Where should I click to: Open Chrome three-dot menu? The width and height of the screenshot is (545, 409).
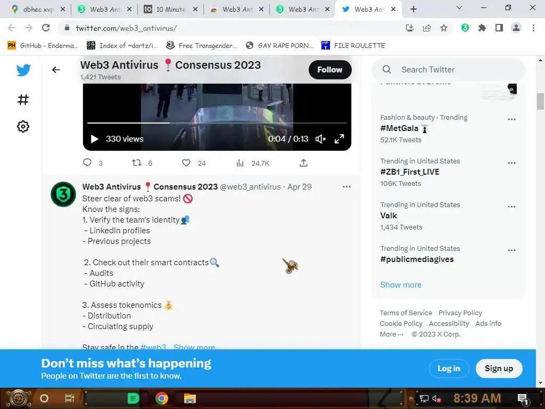(533, 28)
